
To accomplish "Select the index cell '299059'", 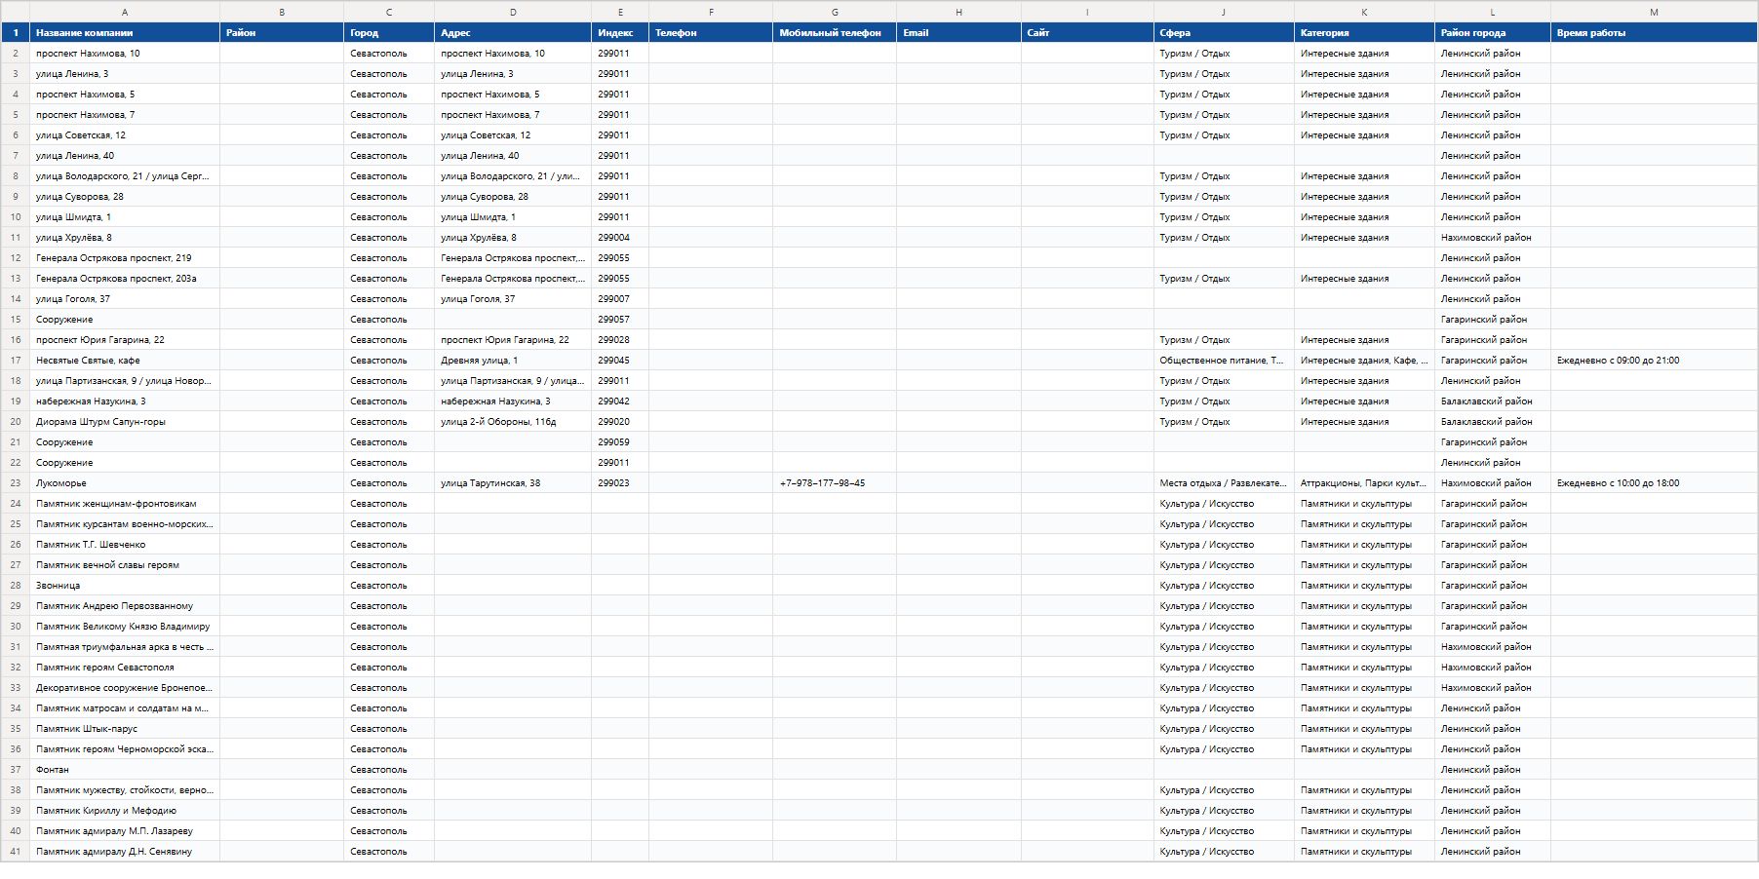I will click(620, 442).
